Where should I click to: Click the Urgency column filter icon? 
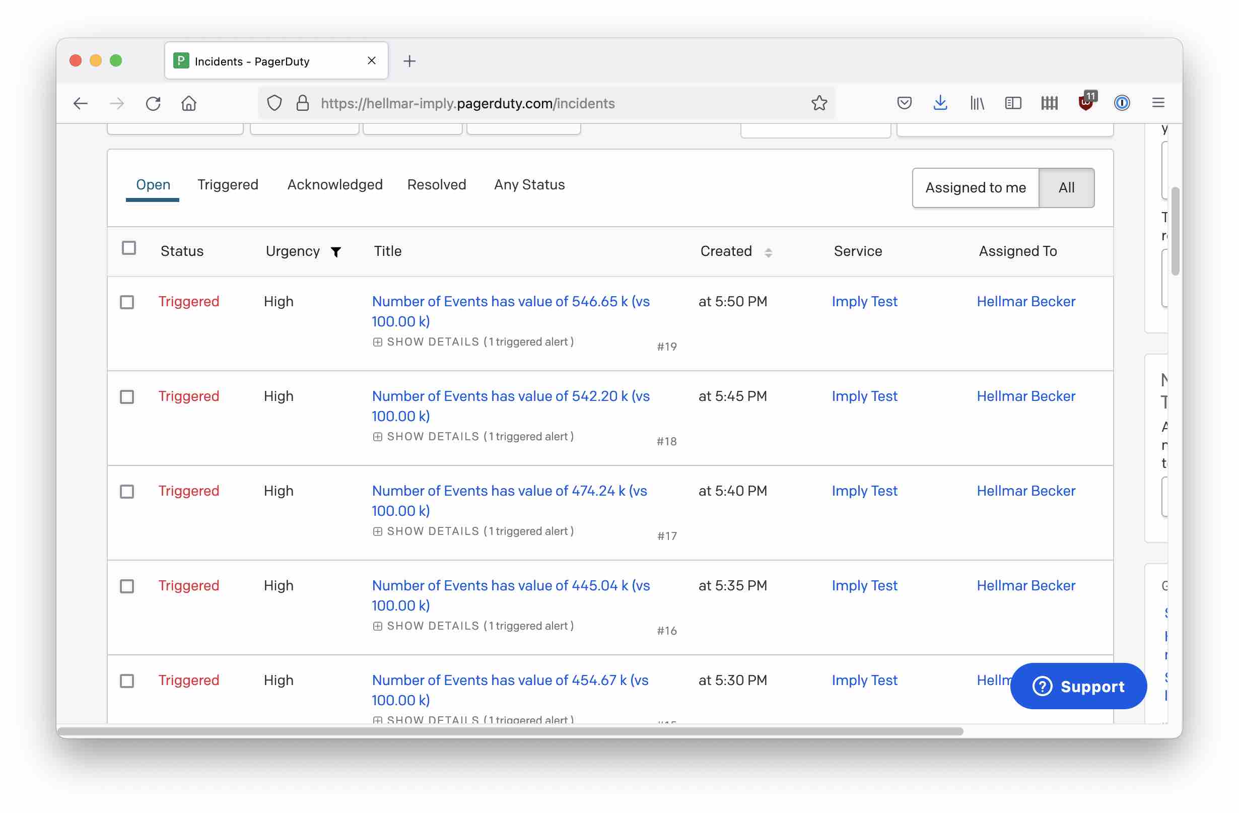[336, 252]
